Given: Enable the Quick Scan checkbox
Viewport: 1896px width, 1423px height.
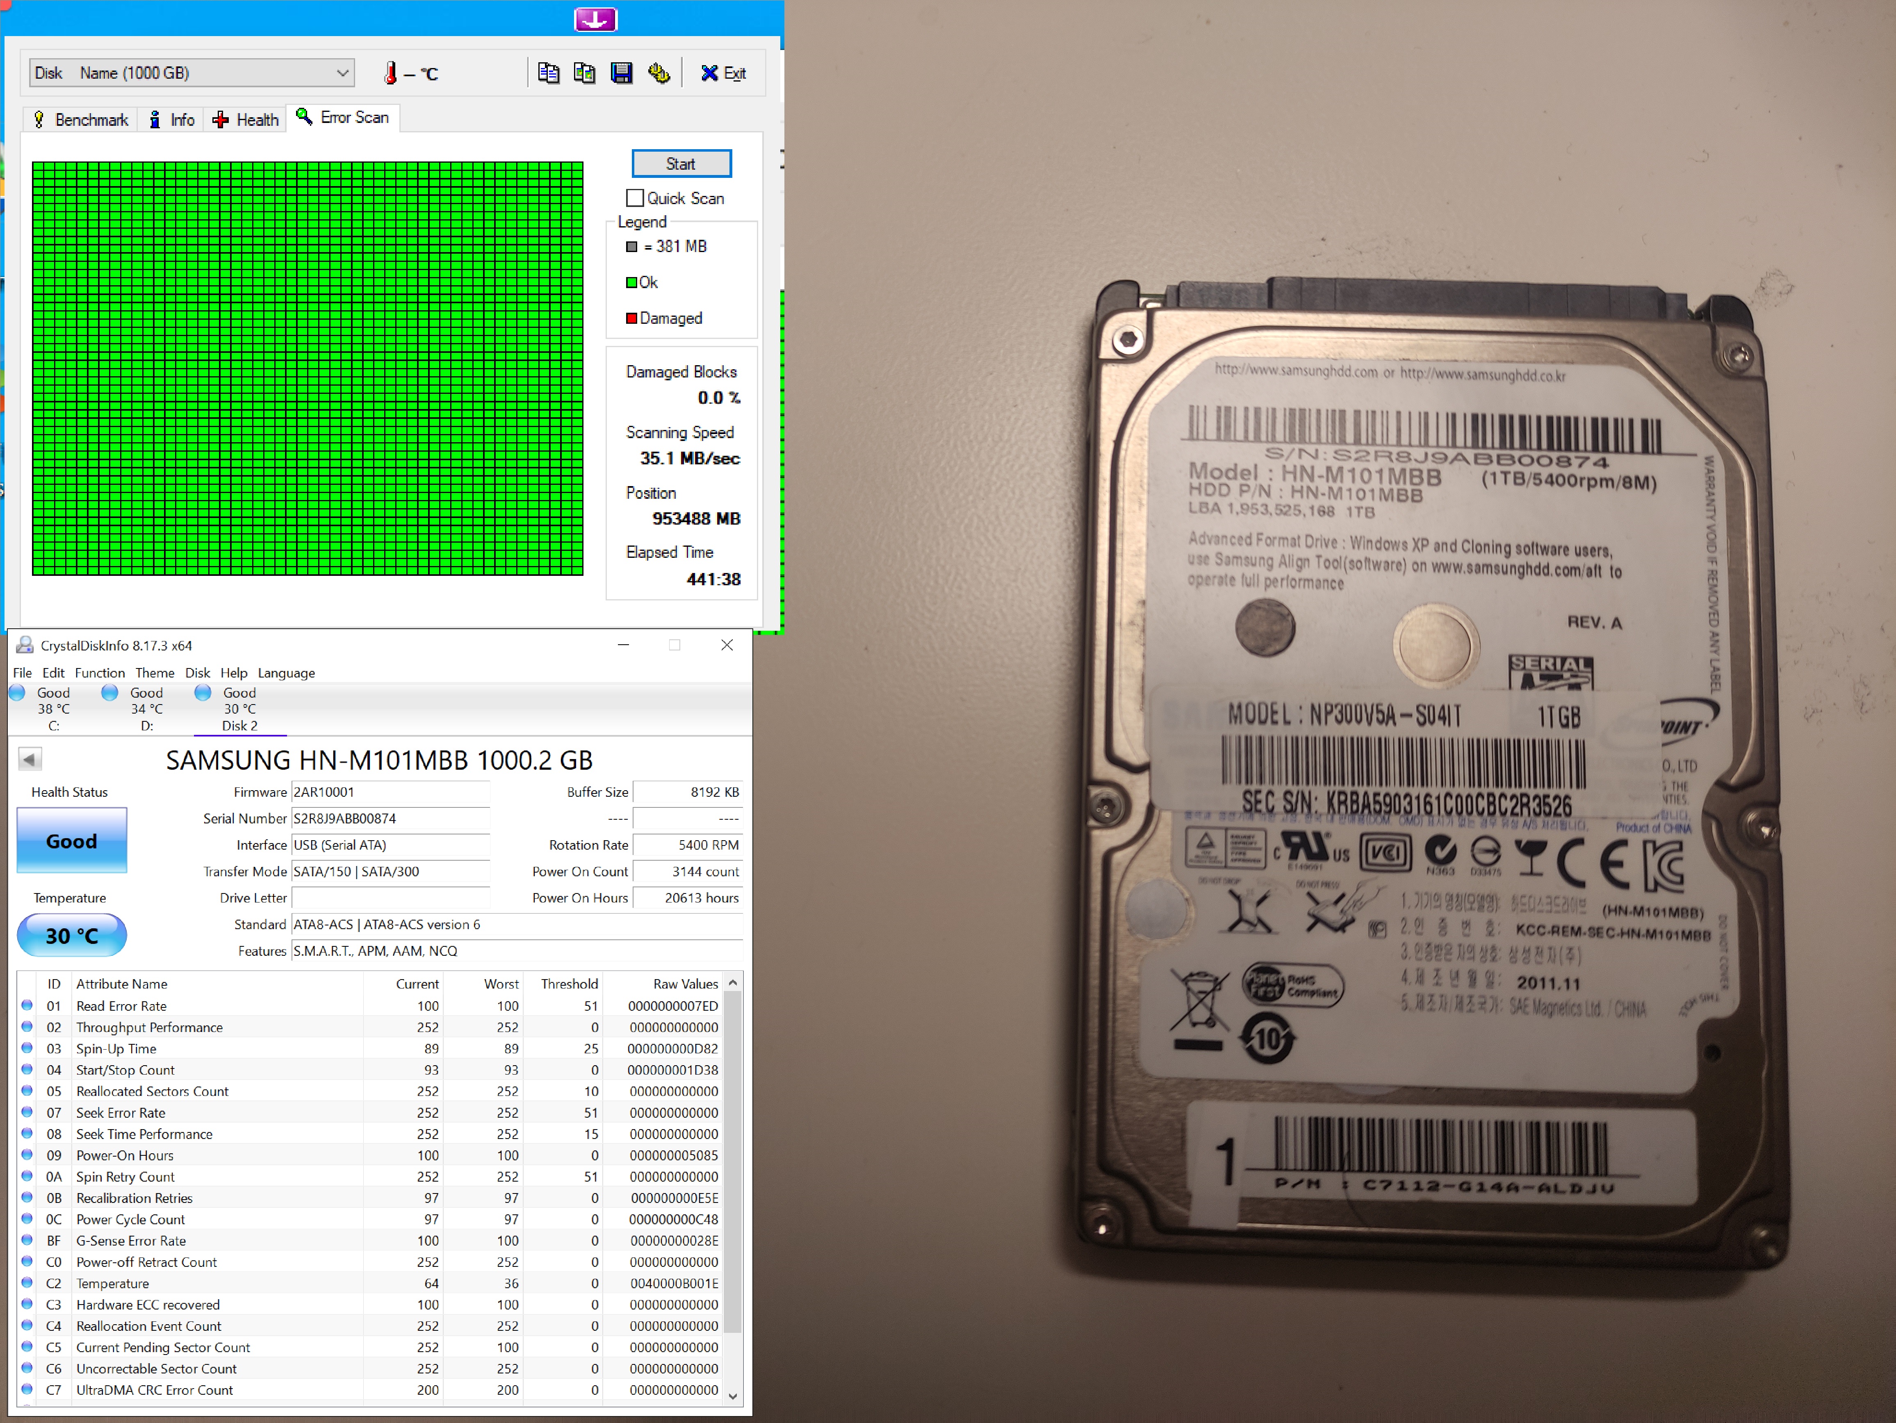Looking at the screenshot, I should pyautogui.click(x=635, y=198).
